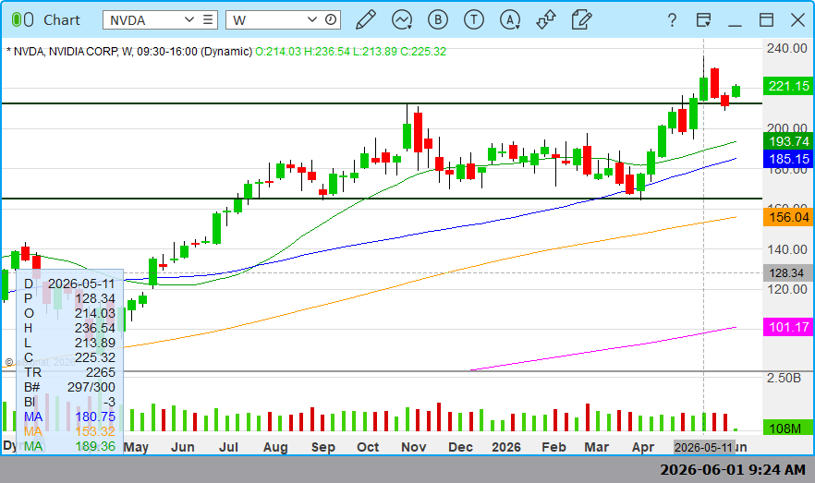
Task: Open the notepad edit icon
Action: (581, 19)
